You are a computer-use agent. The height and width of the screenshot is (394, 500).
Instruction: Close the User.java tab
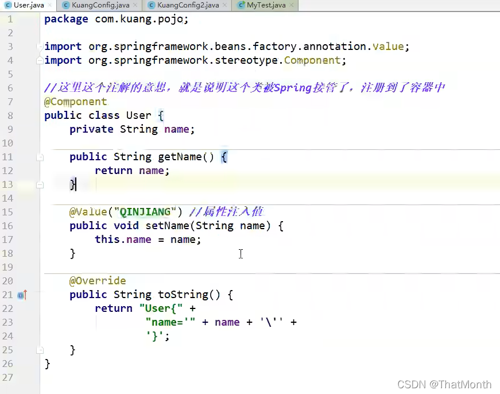coord(49,5)
